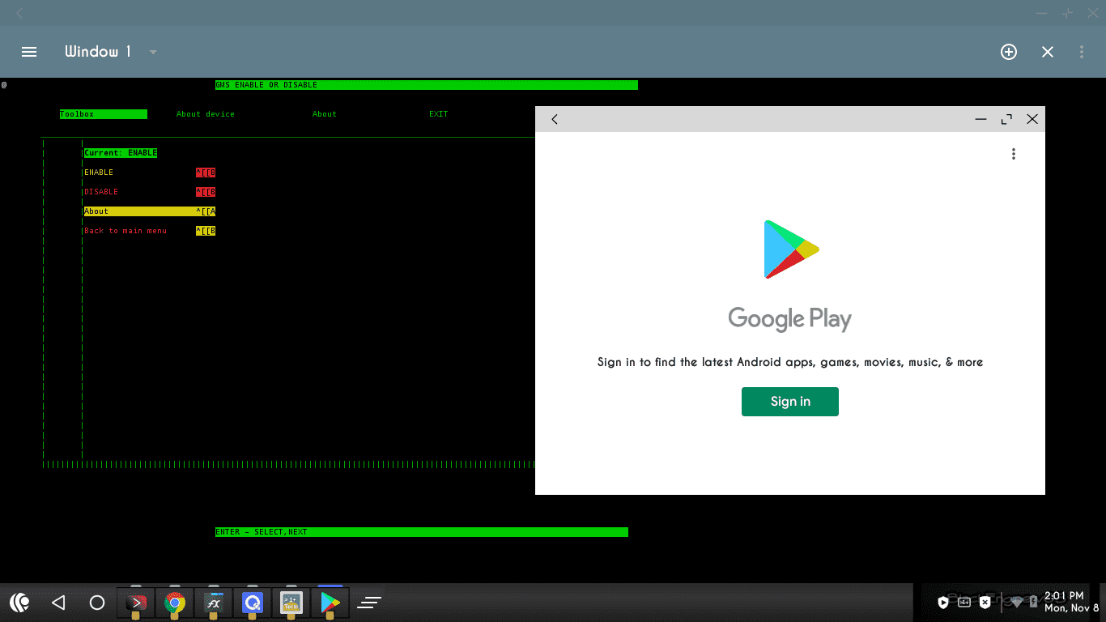Click the Google Play logo
Image resolution: width=1106 pixels, height=622 pixels.
click(791, 249)
